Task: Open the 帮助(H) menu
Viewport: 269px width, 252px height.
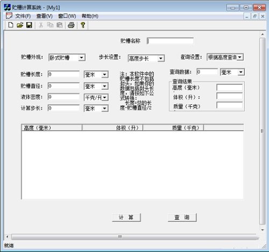Action: [x=90, y=16]
